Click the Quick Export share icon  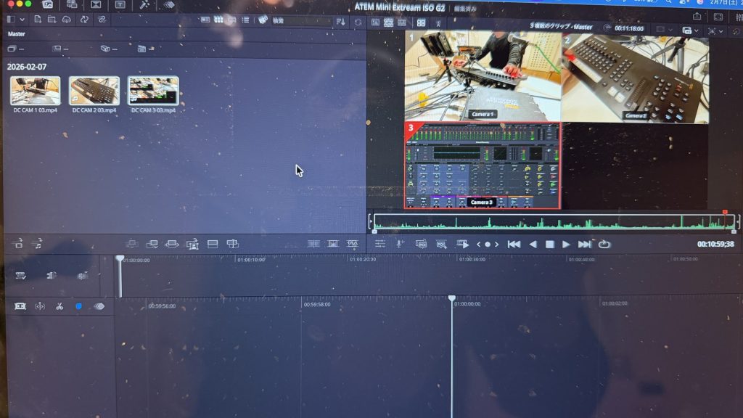pyautogui.click(x=697, y=16)
